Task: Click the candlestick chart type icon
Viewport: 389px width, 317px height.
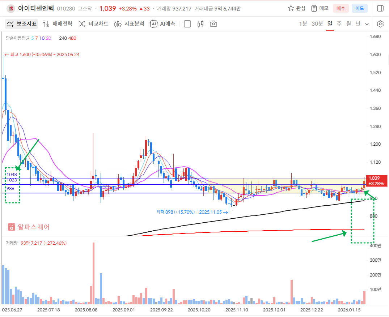Action: (x=200, y=24)
